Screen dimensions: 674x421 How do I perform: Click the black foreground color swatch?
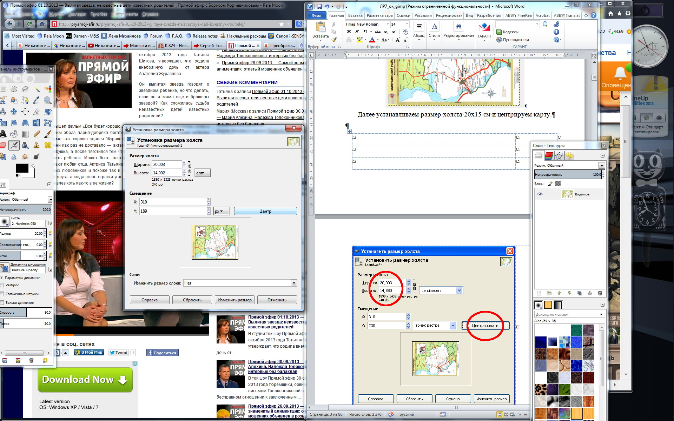22,168
